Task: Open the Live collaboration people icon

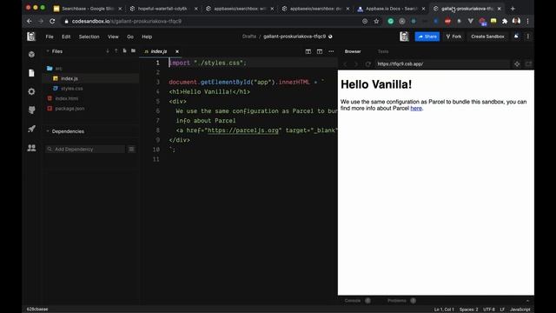Action: (x=31, y=147)
